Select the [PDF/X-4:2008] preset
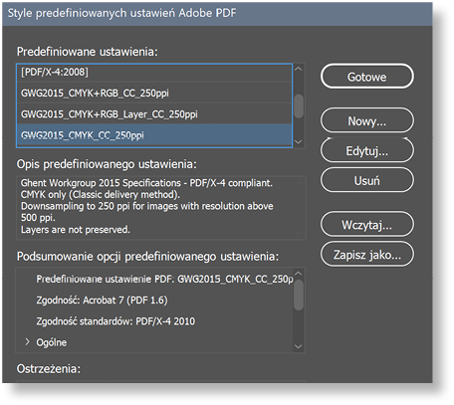The height and width of the screenshot is (405, 454). pos(154,72)
